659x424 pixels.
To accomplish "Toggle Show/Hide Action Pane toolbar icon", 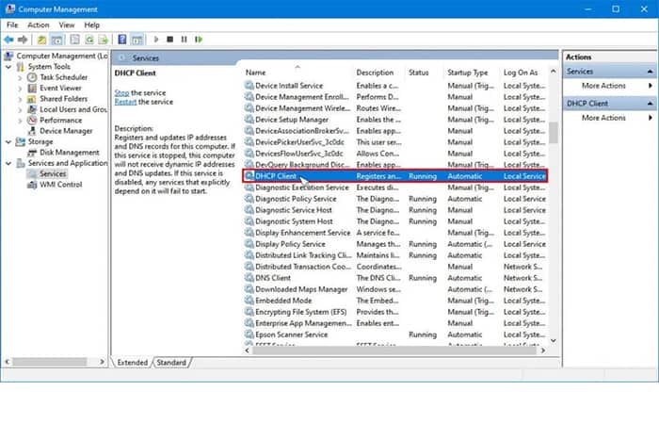I will point(137,40).
